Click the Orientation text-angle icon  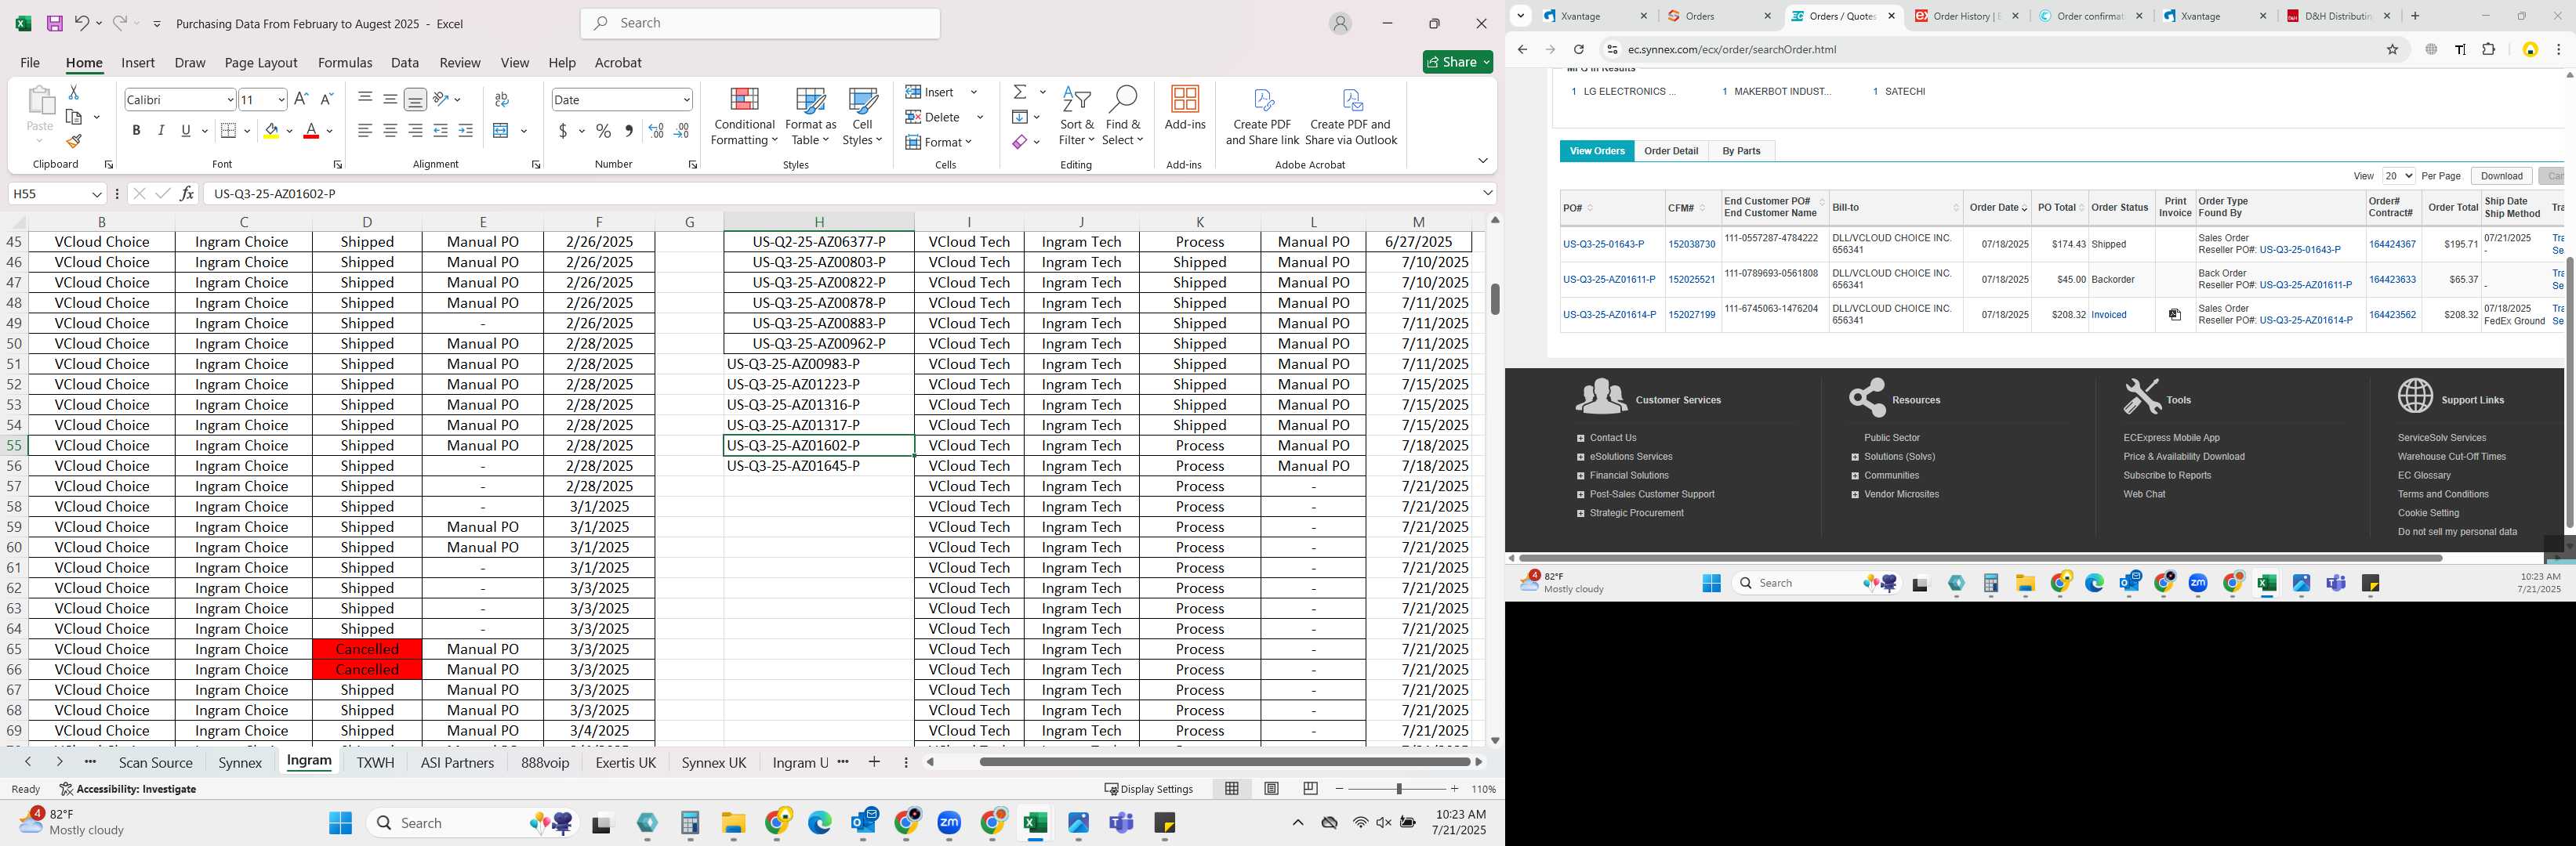pos(441,99)
